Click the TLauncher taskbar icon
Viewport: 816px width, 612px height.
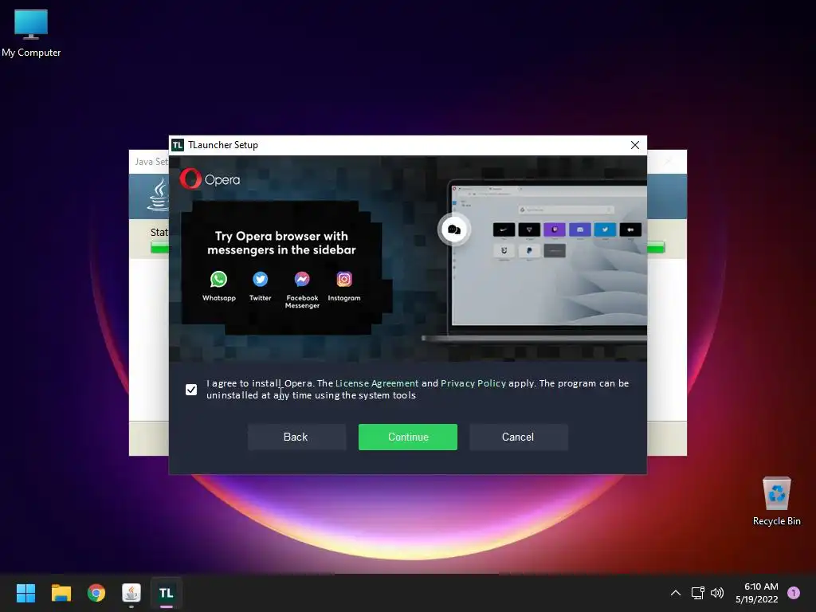(166, 593)
